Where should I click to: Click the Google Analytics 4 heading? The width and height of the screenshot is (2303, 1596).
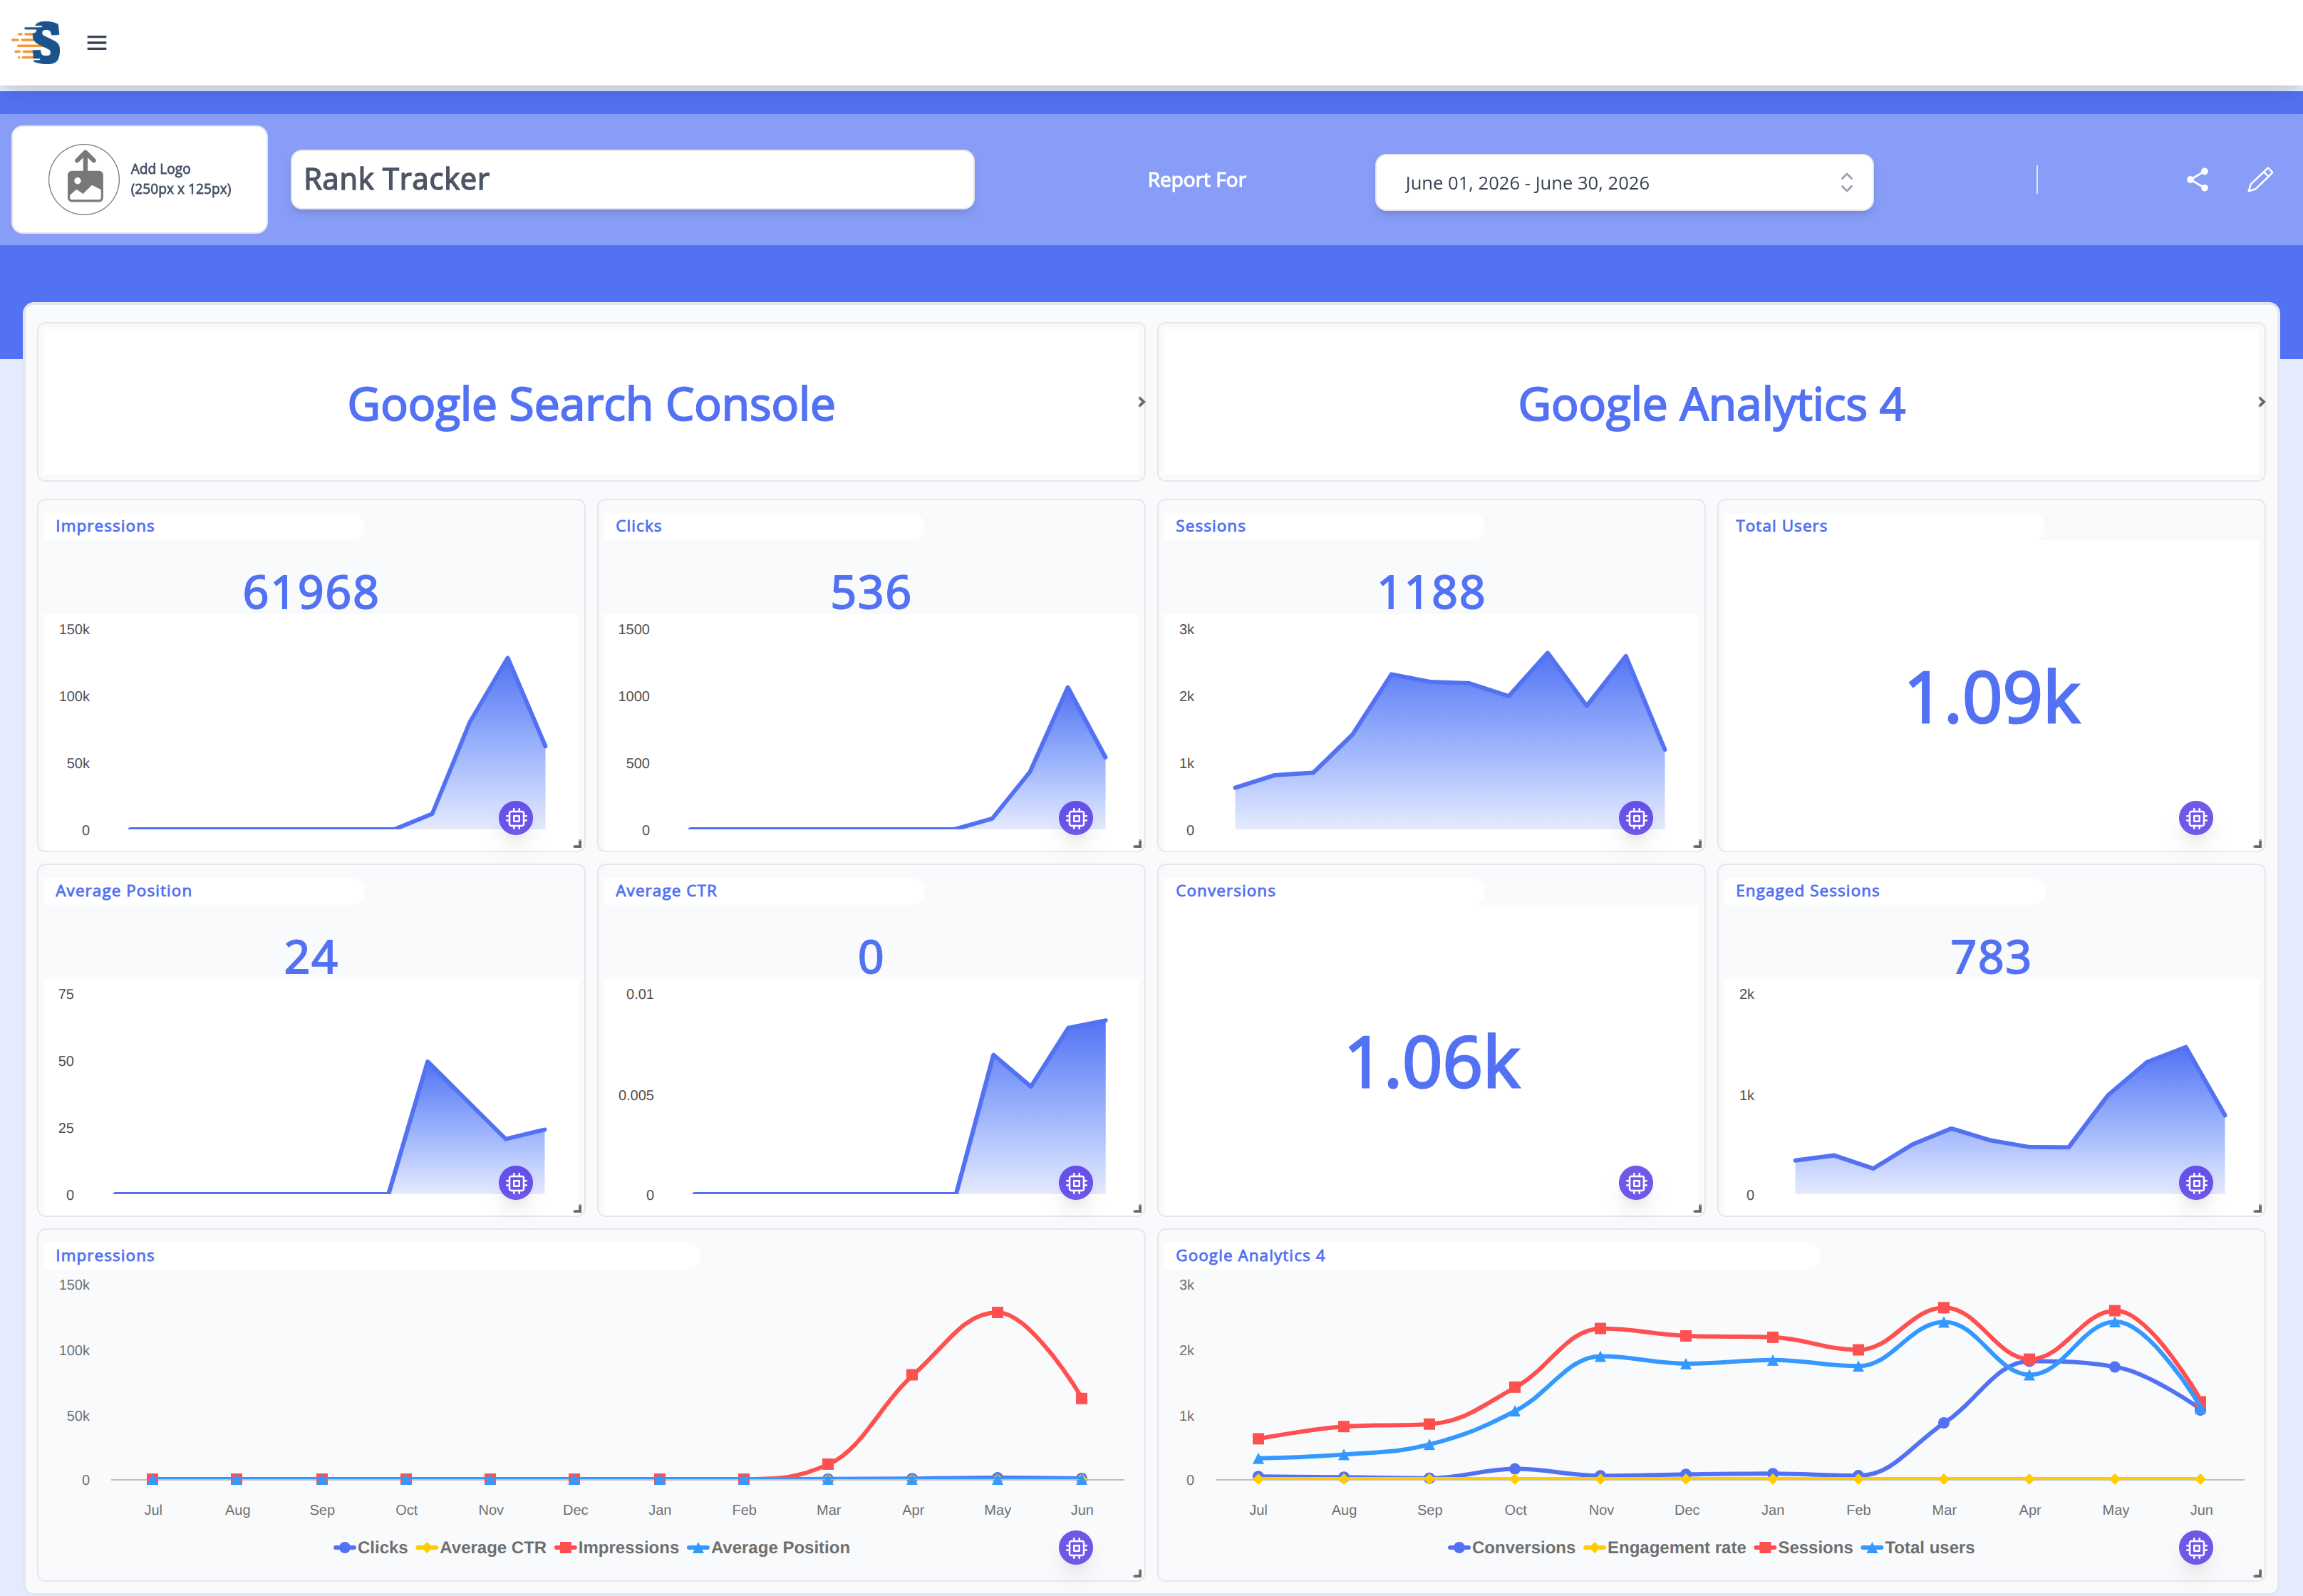[x=1711, y=405]
